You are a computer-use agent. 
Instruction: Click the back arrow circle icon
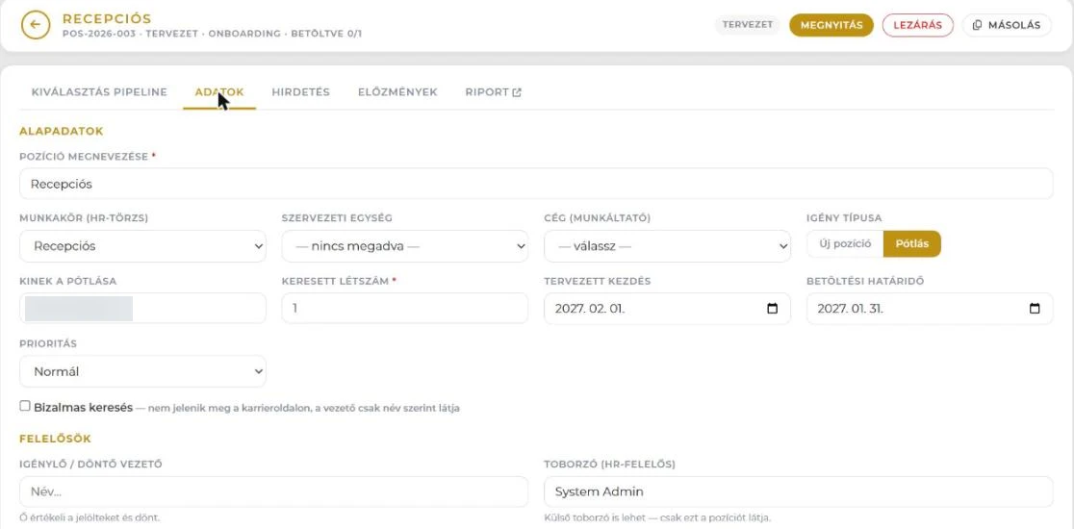pos(36,25)
